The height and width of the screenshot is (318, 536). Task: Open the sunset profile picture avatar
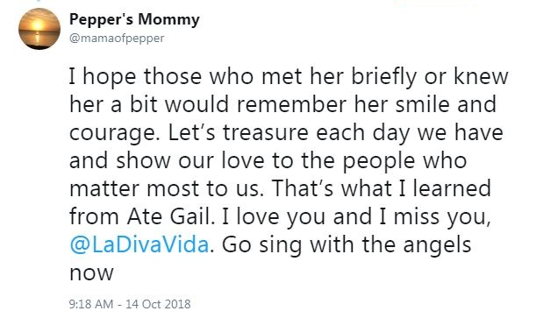coord(39,29)
